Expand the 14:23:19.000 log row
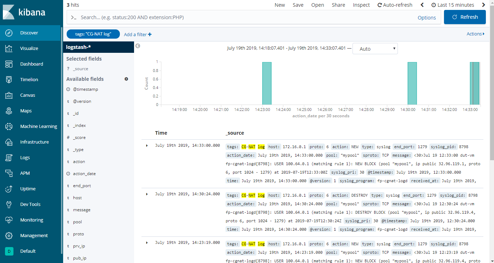 click(147, 242)
